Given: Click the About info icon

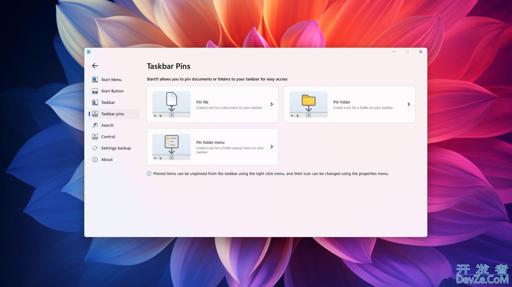Looking at the screenshot, I should pos(95,160).
